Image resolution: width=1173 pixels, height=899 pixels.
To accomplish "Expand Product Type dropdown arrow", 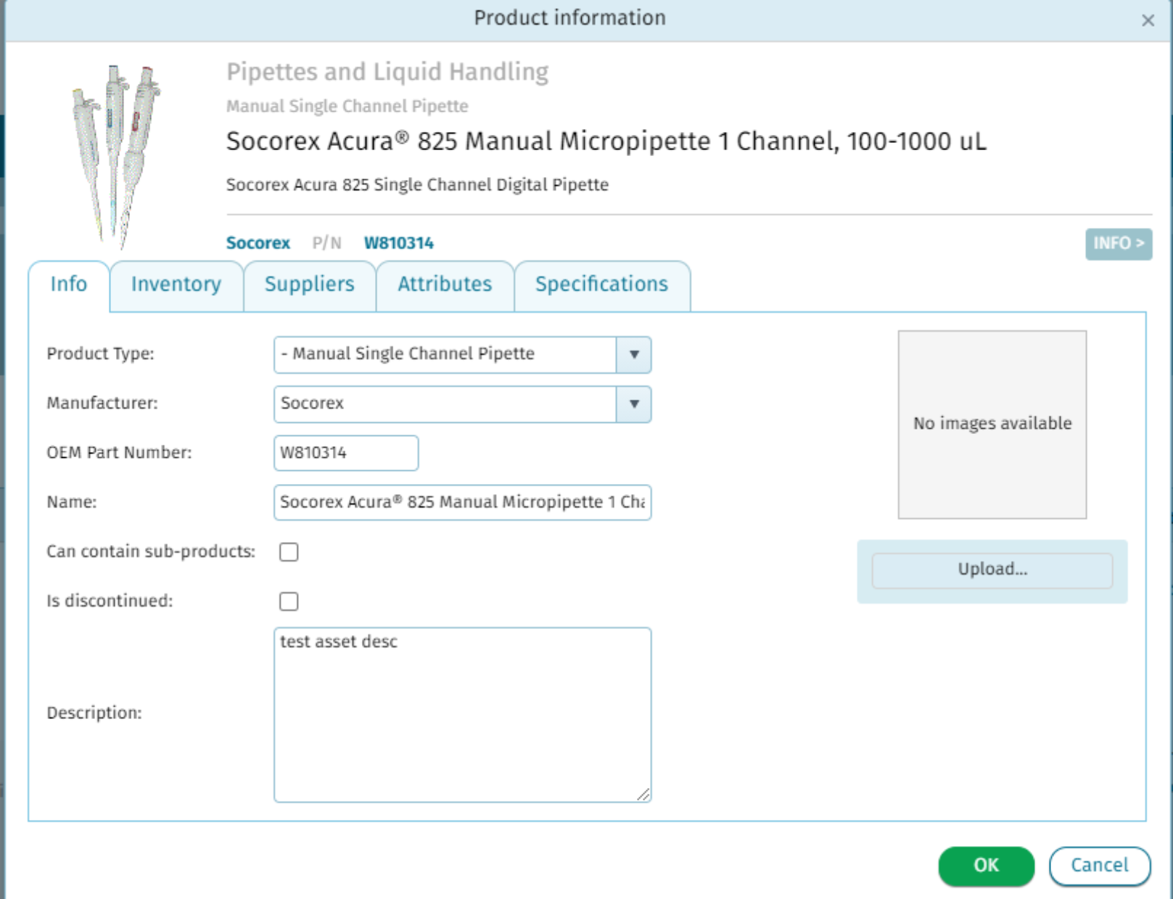I will pos(633,355).
